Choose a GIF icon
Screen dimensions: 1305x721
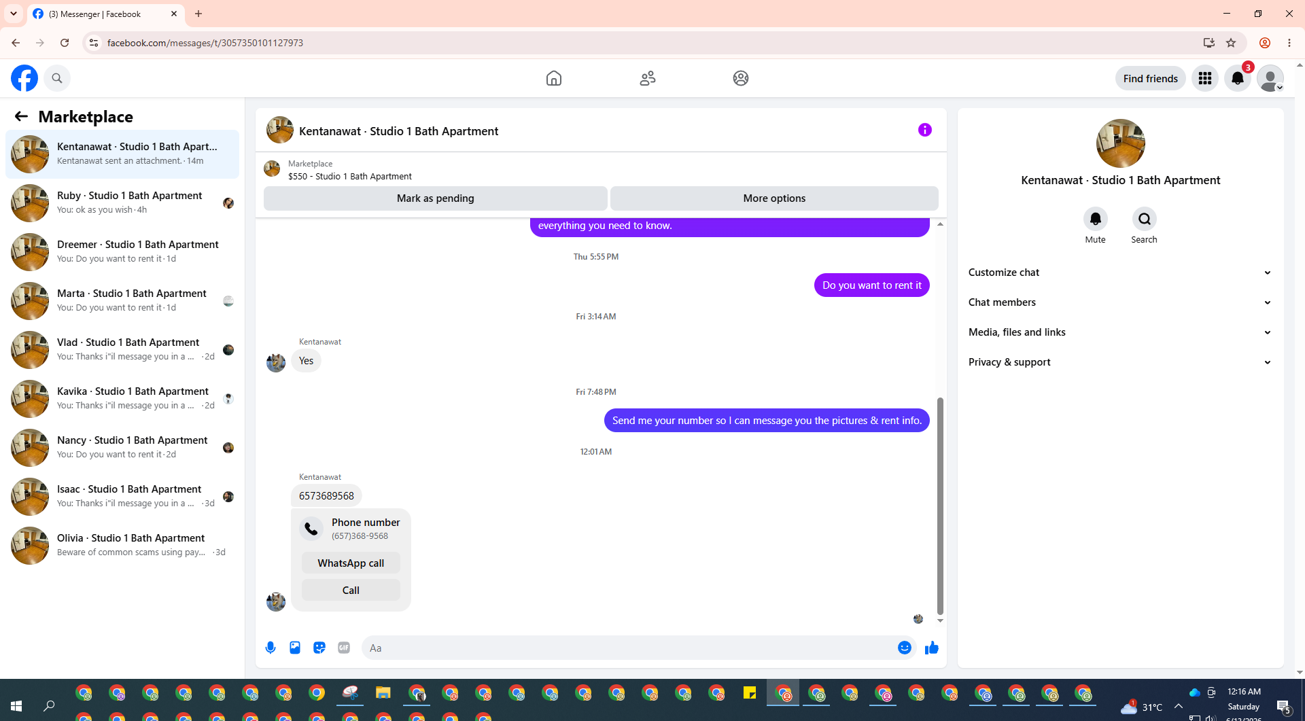tap(344, 648)
